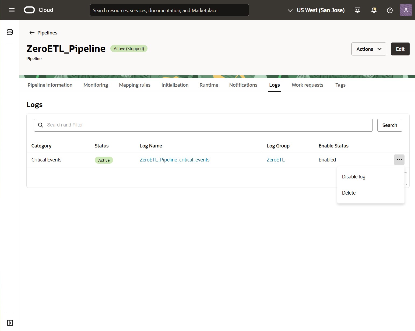This screenshot has width=415, height=331.
Task: Expand the region selector chevron
Action: point(290,11)
